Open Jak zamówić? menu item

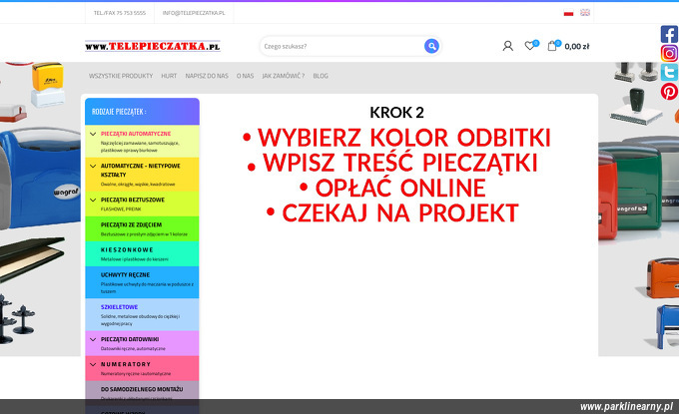click(284, 76)
